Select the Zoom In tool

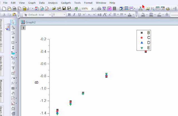[x=13, y=27]
